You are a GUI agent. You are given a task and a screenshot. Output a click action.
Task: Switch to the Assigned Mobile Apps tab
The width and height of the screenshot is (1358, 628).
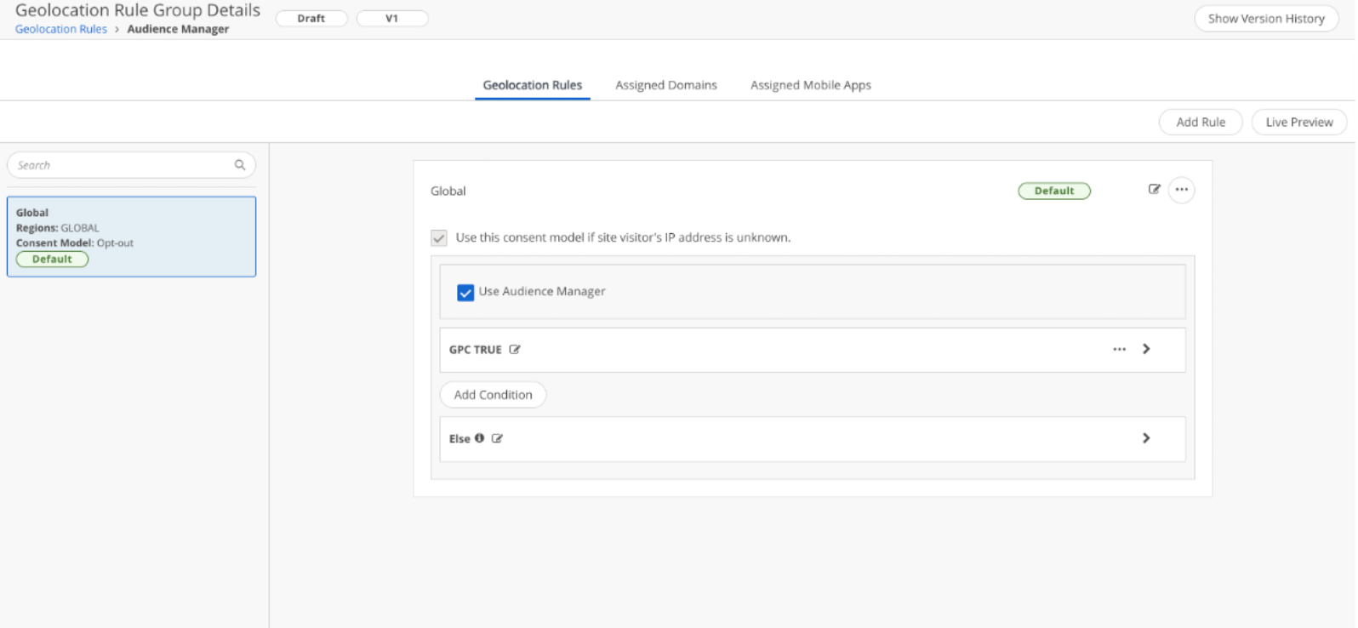pos(810,85)
